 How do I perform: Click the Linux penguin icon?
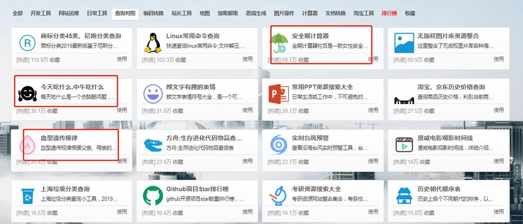pos(152,43)
